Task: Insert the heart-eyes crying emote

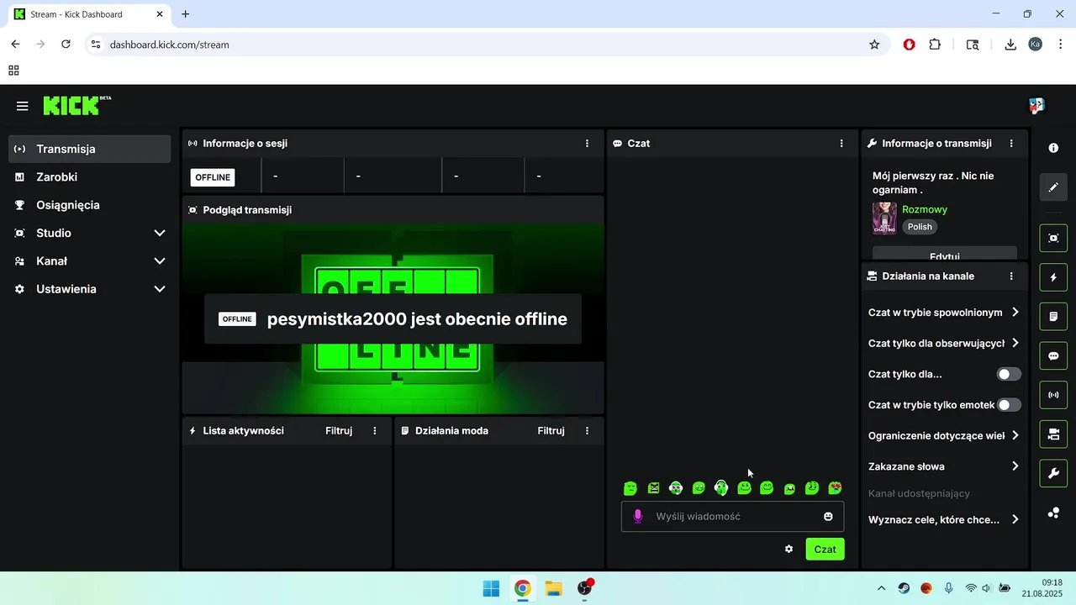Action: [x=835, y=488]
